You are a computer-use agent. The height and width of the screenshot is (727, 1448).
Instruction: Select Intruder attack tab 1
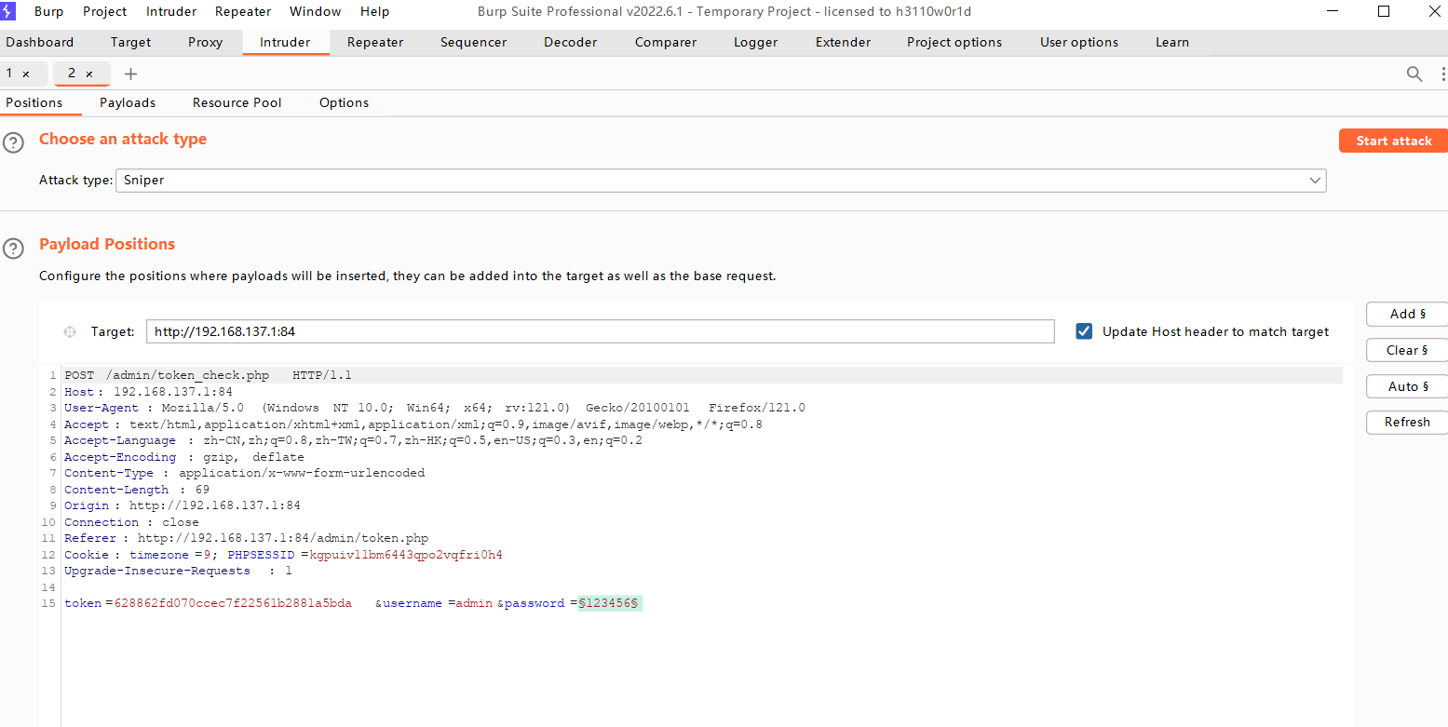pyautogui.click(x=10, y=74)
